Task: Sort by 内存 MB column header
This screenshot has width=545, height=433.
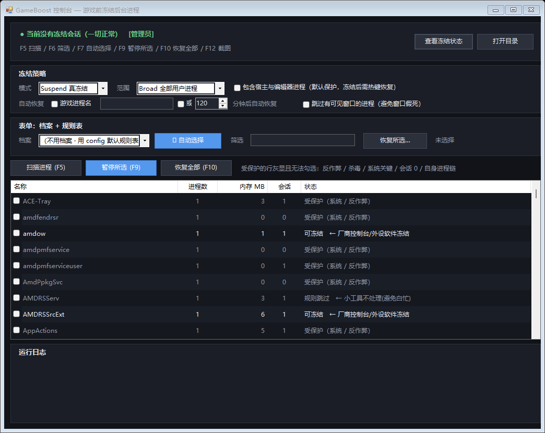Action: coord(243,187)
